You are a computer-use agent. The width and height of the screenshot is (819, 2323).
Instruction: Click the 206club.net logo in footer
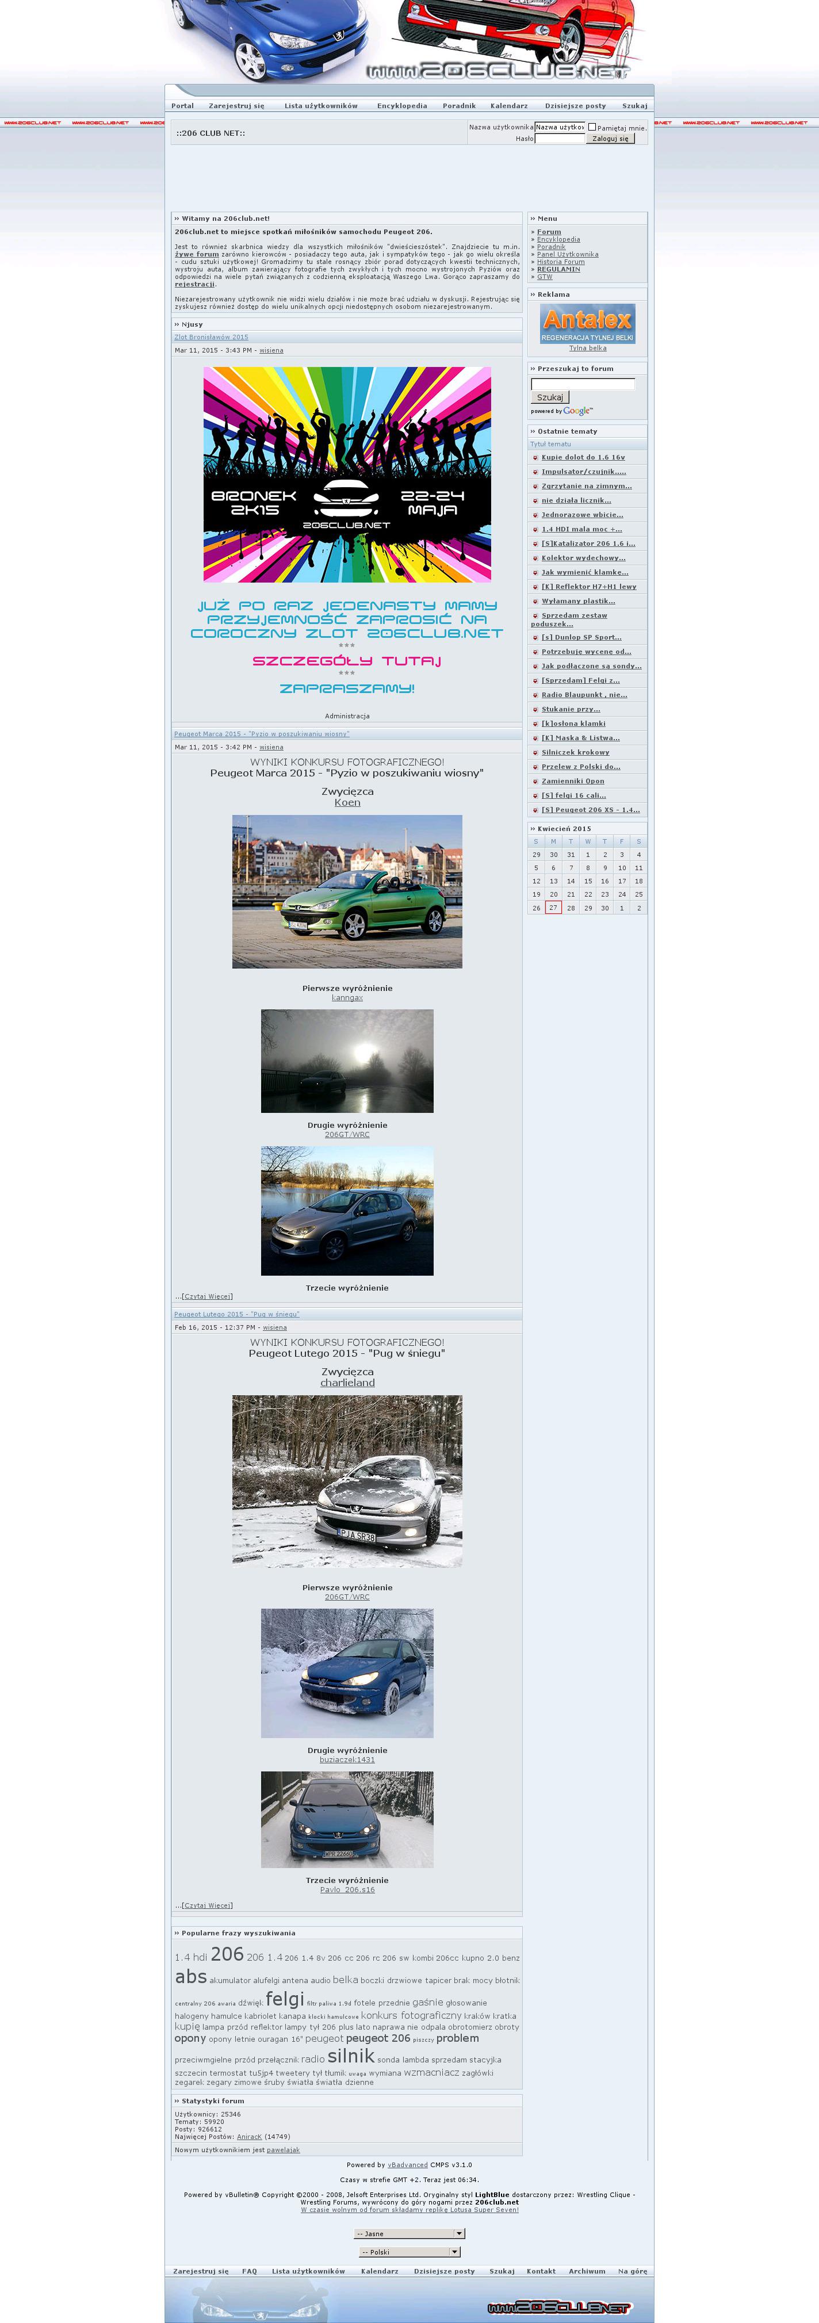click(558, 2307)
